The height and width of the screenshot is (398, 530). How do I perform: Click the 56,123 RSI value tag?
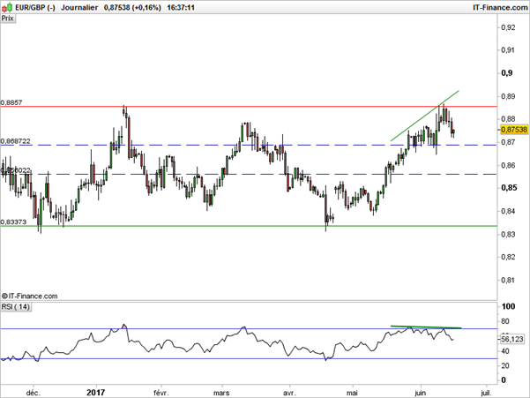(512, 339)
